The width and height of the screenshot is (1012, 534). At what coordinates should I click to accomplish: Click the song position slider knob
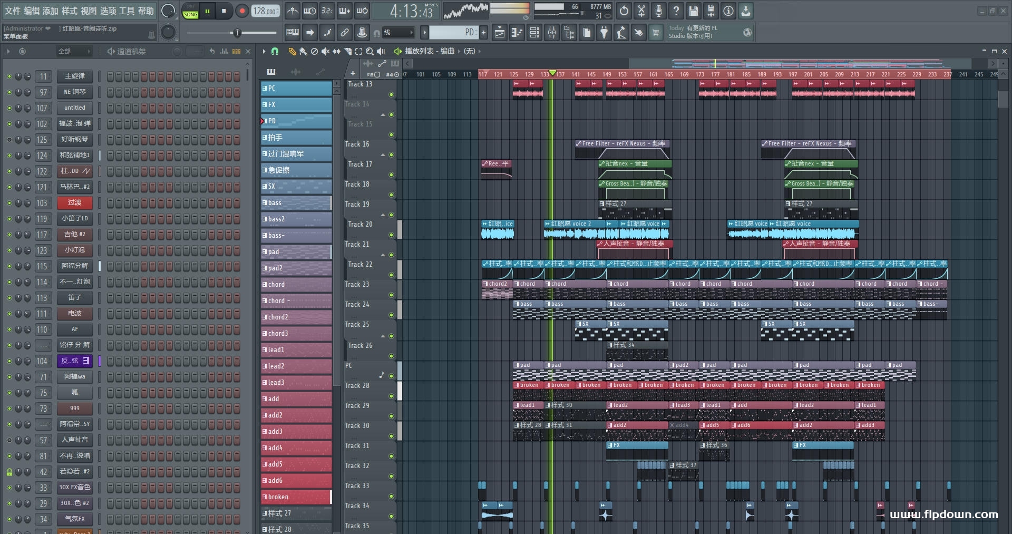click(237, 33)
